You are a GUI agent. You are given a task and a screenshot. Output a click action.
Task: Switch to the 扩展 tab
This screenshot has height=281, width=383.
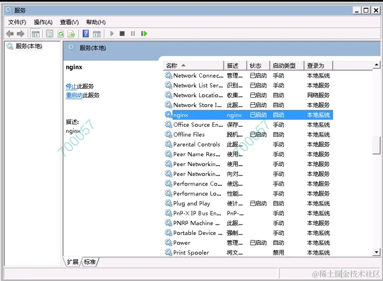click(x=73, y=262)
